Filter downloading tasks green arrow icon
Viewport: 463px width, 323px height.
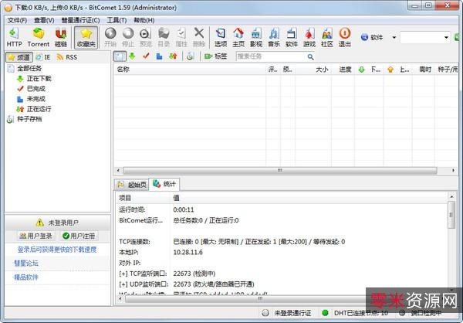[x=132, y=56]
